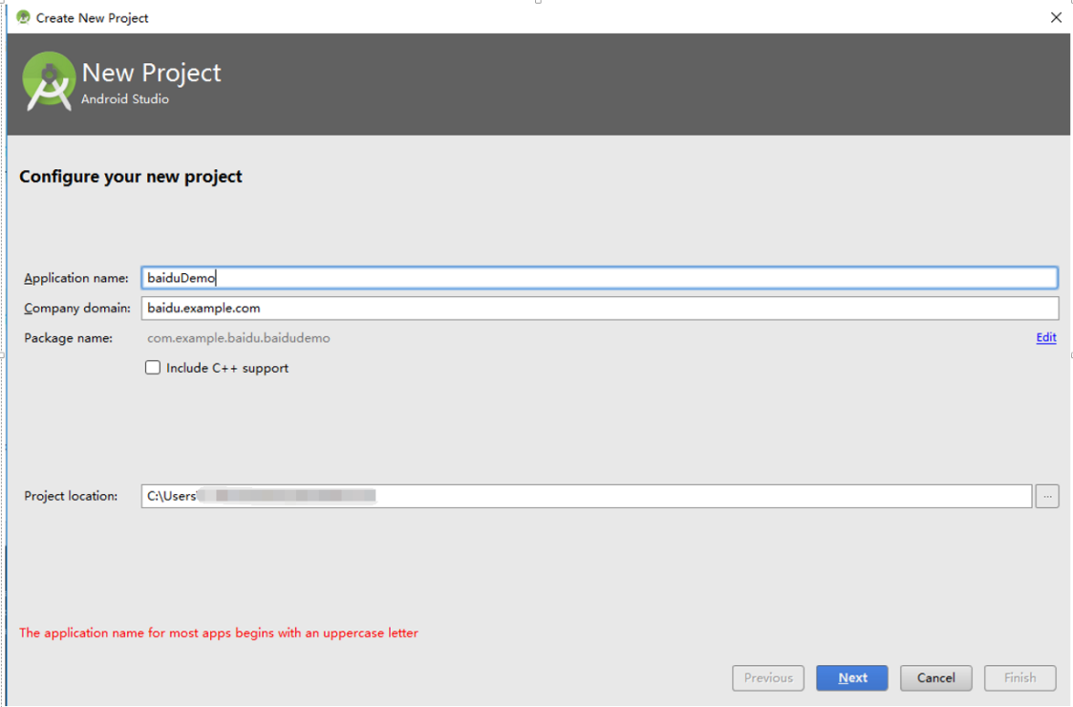Proceed by clicking the Next button
This screenshot has height=707, width=1073.
851,677
